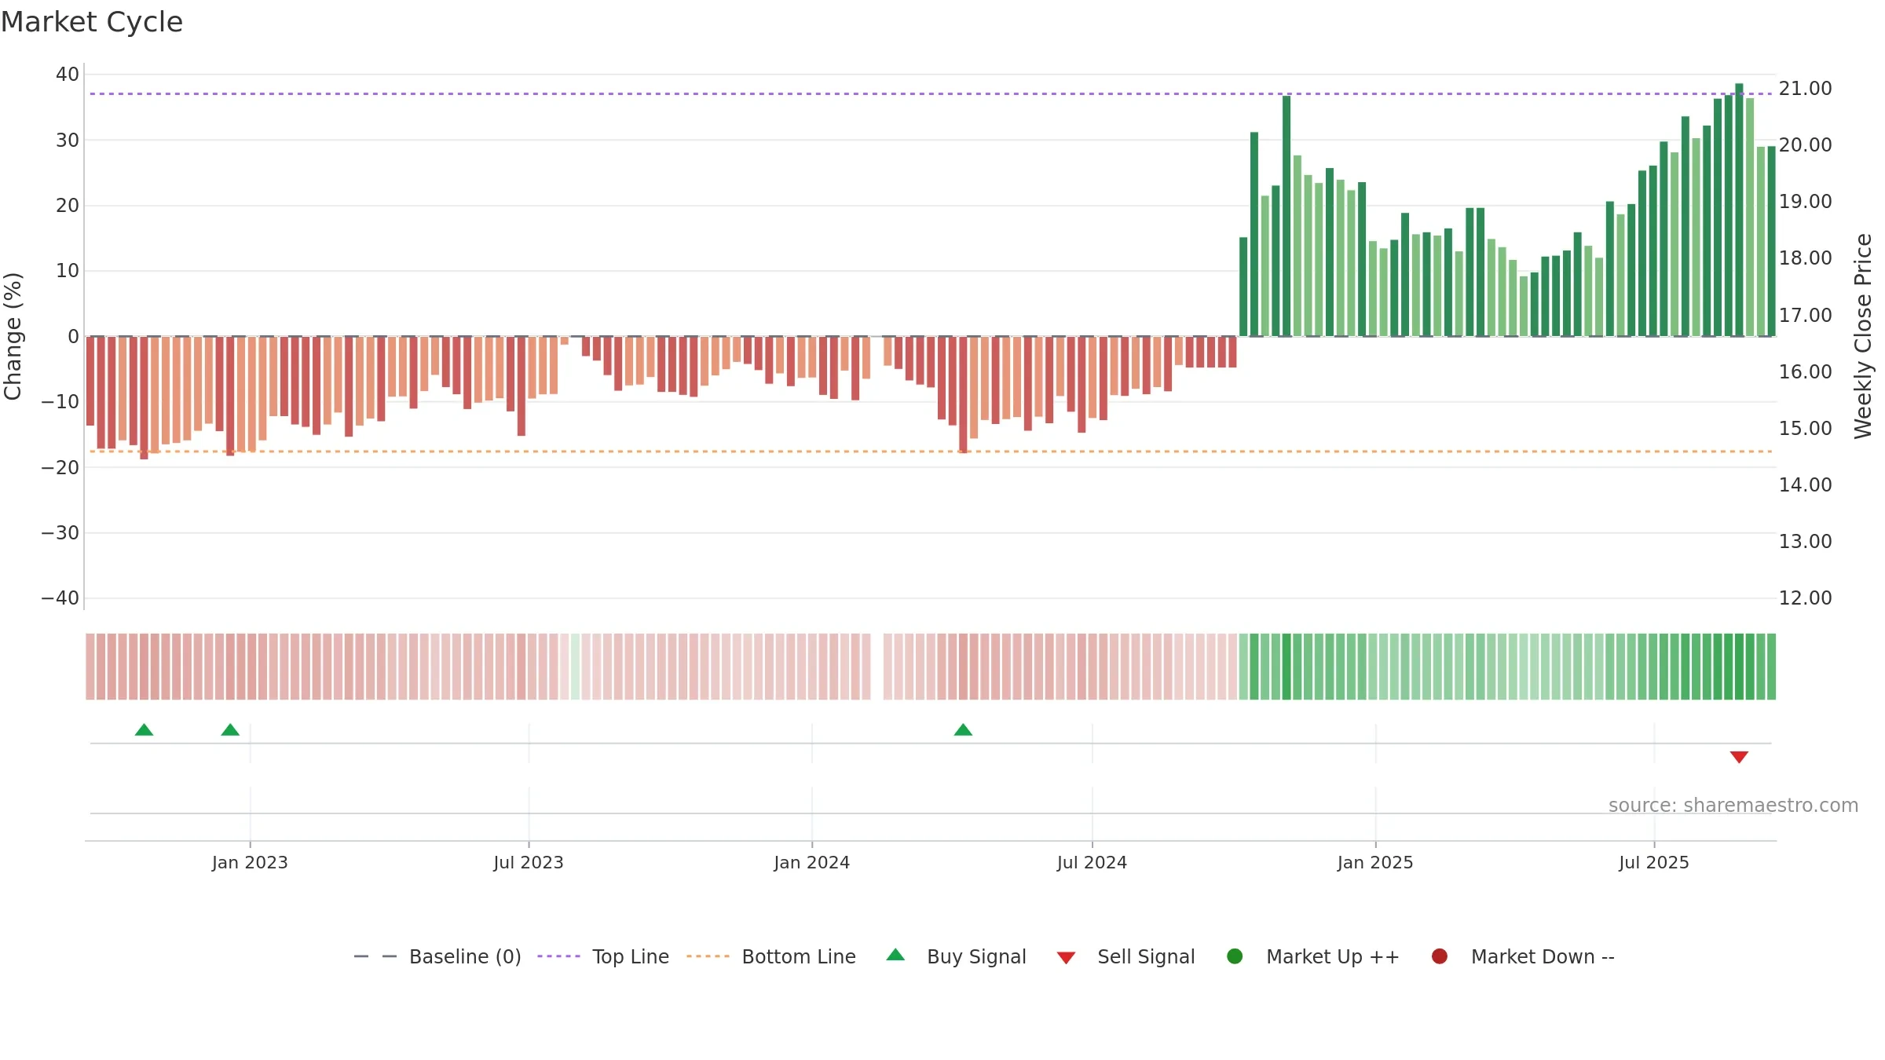
Task: Toggle the Sell Signal legend label
Action: (1146, 957)
